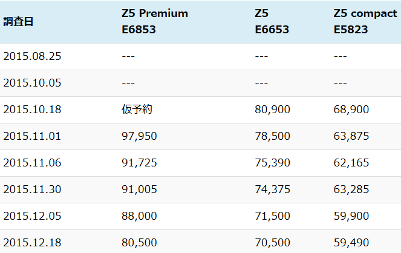
Task: Select the 68,900 Z5 compact price
Action: coord(351,110)
